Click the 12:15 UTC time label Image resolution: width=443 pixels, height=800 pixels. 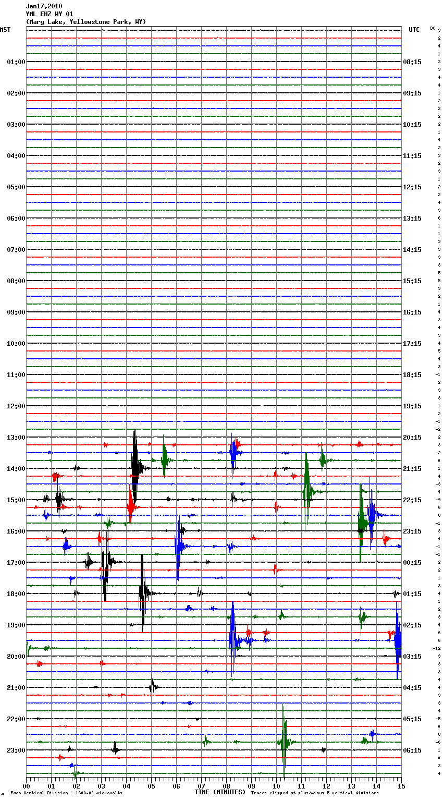(x=412, y=187)
